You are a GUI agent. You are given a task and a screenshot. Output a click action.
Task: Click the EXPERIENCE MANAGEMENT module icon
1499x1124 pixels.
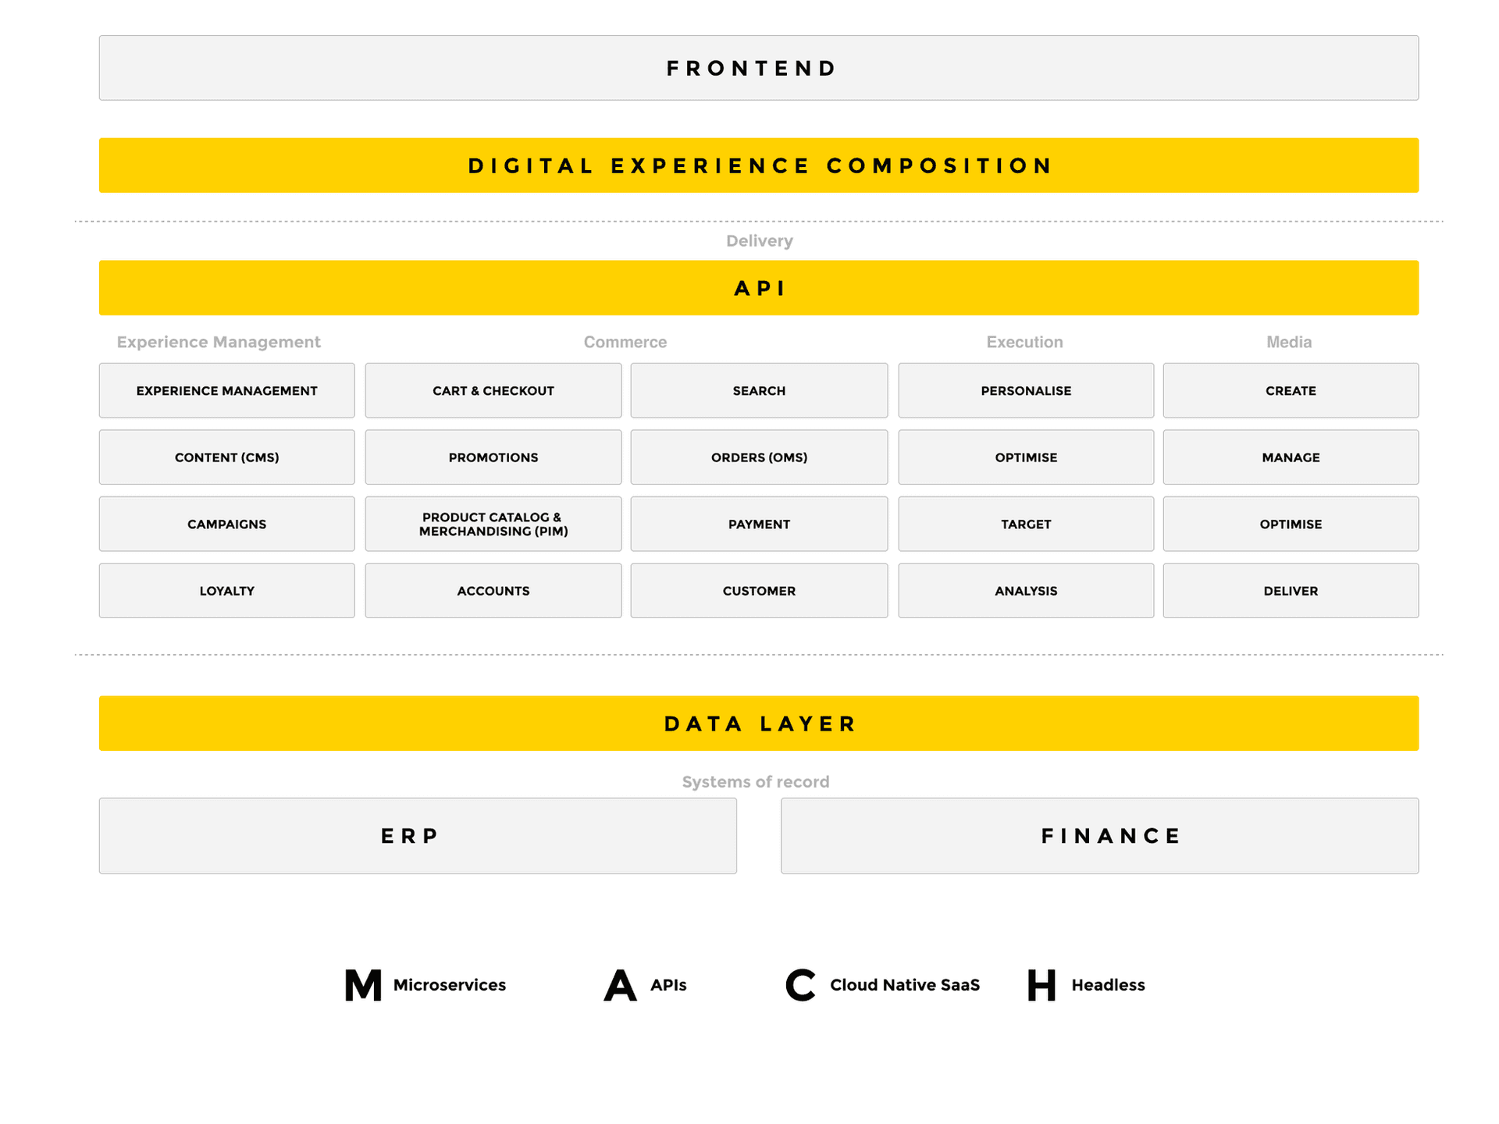[x=226, y=389]
